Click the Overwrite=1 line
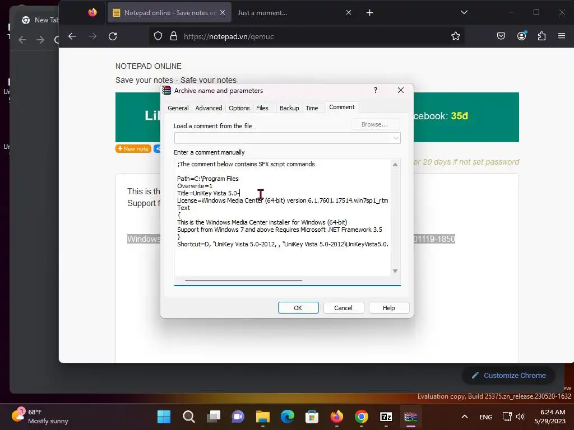 pyautogui.click(x=195, y=186)
